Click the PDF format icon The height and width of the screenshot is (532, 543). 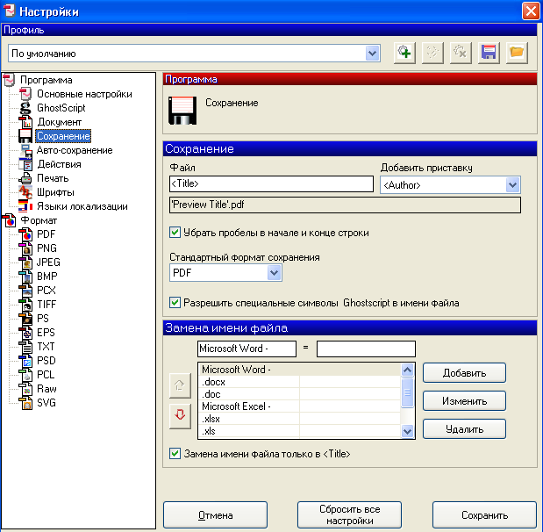tap(25, 234)
